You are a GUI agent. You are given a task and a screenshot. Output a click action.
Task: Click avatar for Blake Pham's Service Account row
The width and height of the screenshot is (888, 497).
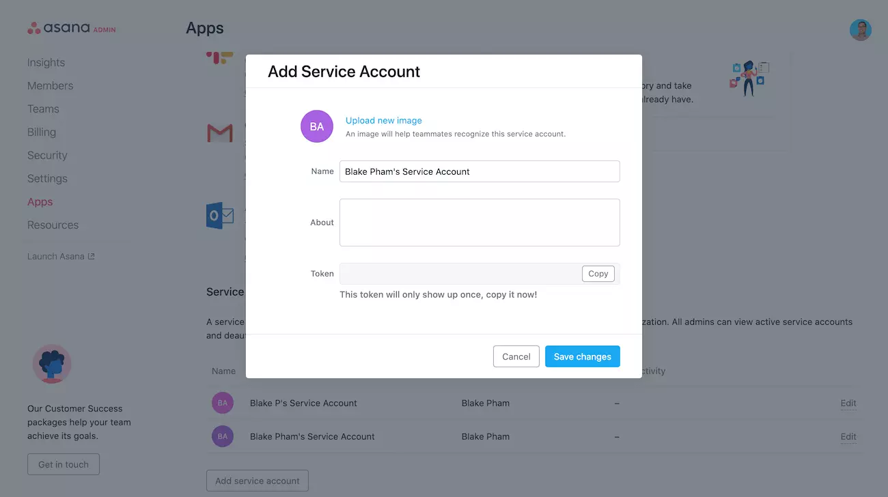[223, 436]
